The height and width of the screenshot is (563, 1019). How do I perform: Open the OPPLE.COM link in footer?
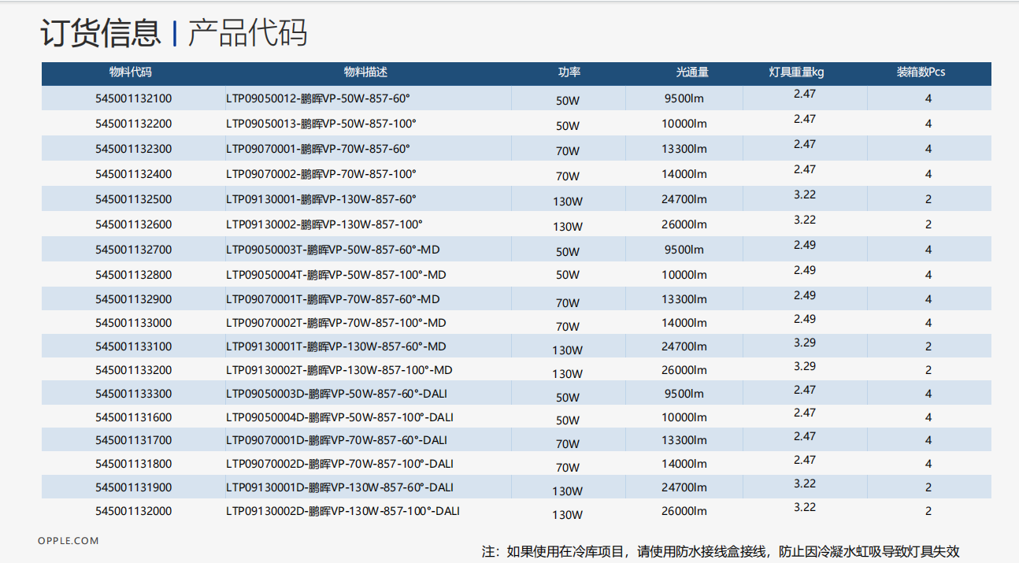(x=69, y=541)
